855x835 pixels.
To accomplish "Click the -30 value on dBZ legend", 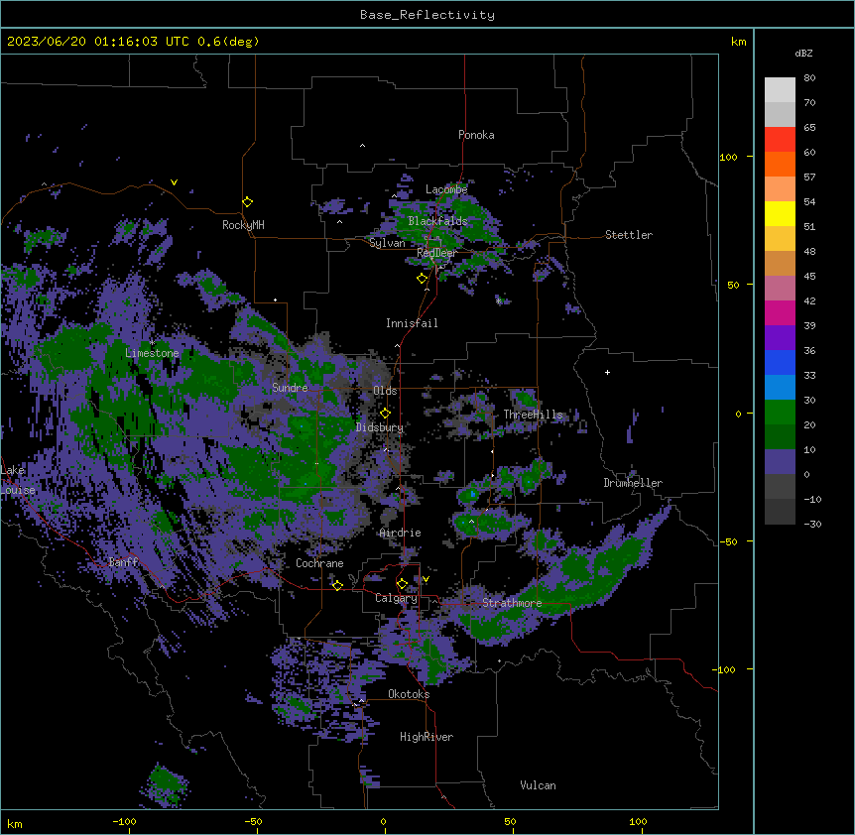I will pos(812,525).
